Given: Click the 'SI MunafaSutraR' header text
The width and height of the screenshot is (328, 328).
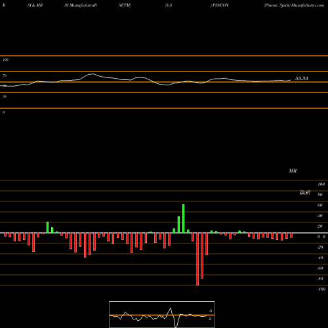Looking at the screenshot, I should pos(81,5).
